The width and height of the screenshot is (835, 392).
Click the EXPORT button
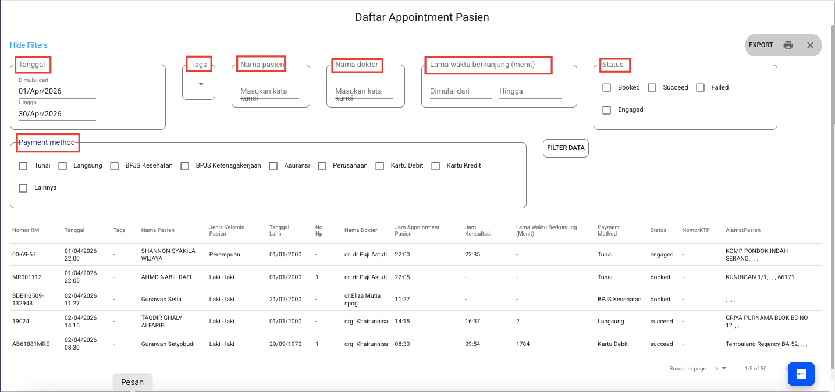[761, 45]
